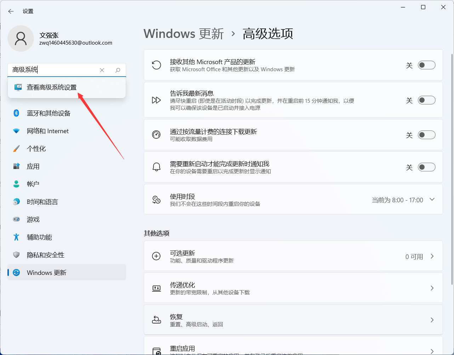This screenshot has width=454, height=355.
Task: Click the back arrow in Settings
Action: 11,11
